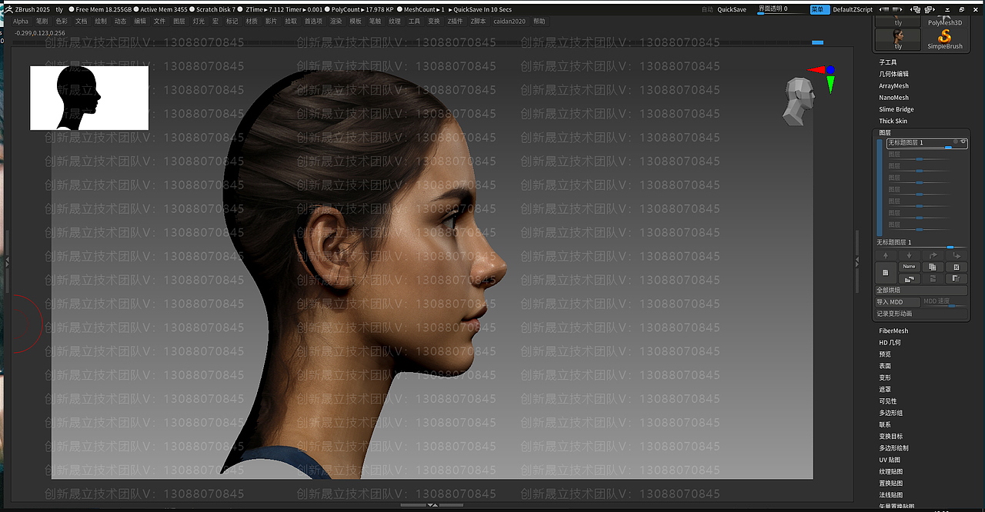Screen dimensions: 985x512
Task: Expand the HD 几何 section
Action: (x=890, y=342)
